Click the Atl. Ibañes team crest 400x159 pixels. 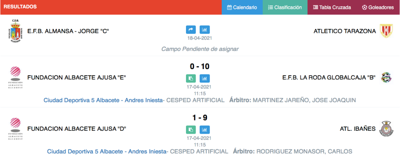(386, 129)
